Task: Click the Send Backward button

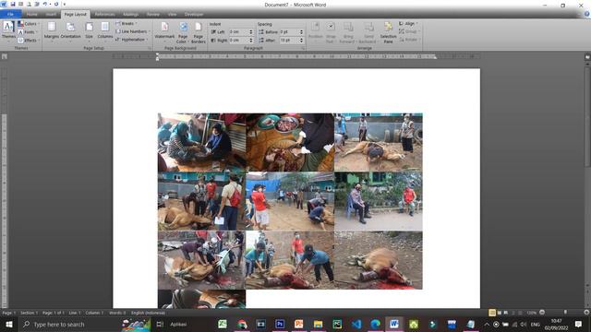Action: tap(368, 32)
